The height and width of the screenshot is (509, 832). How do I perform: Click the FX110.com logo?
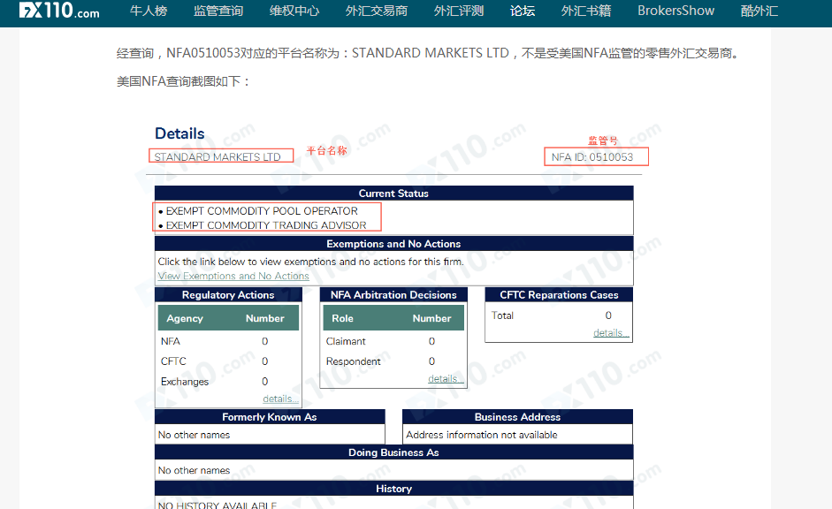[59, 11]
